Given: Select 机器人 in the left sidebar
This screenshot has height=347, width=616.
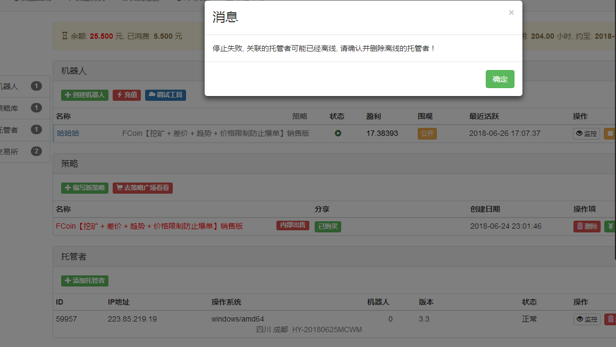Looking at the screenshot, I should click(x=24, y=86).
